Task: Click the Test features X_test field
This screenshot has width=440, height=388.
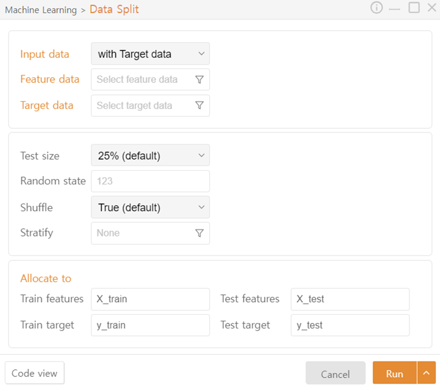Action: 350,299
